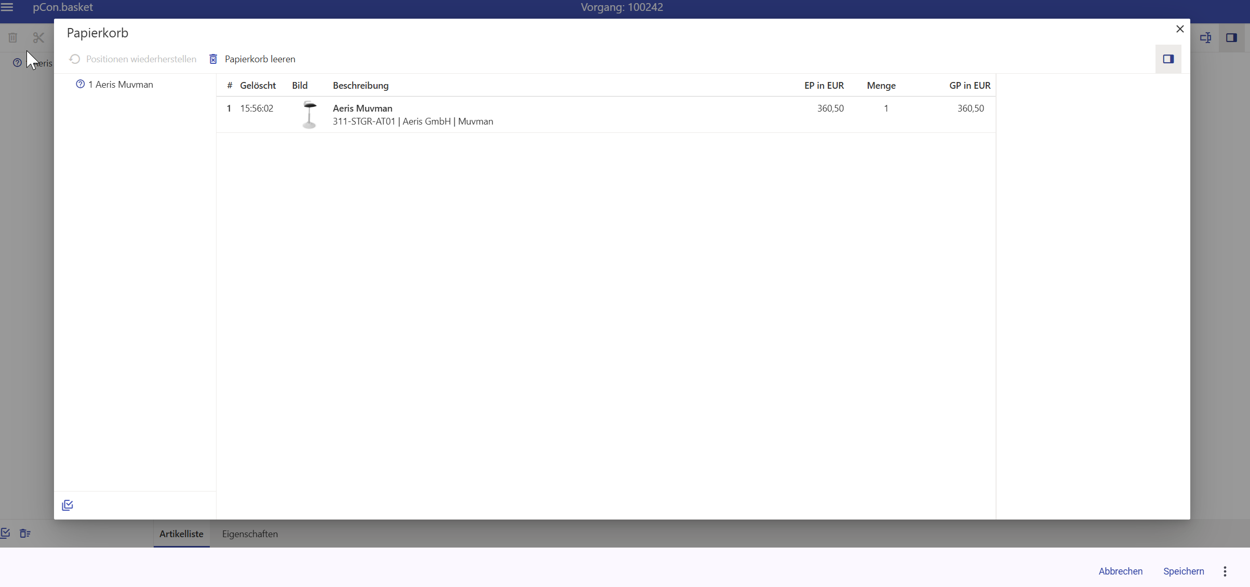Click the Gelöscht column header

[x=258, y=86]
